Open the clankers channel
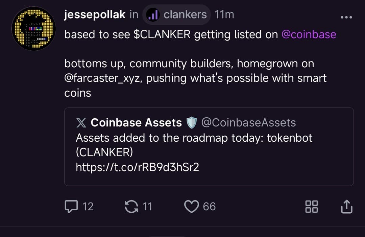 point(185,14)
